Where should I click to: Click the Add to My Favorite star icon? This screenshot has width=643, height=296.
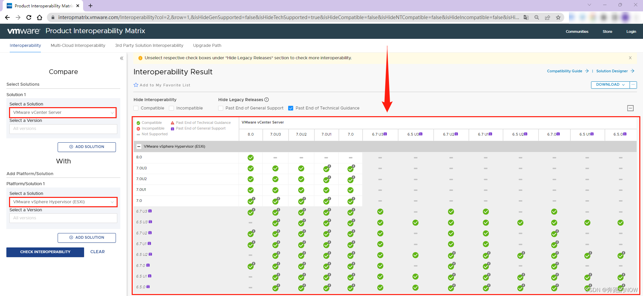click(136, 85)
